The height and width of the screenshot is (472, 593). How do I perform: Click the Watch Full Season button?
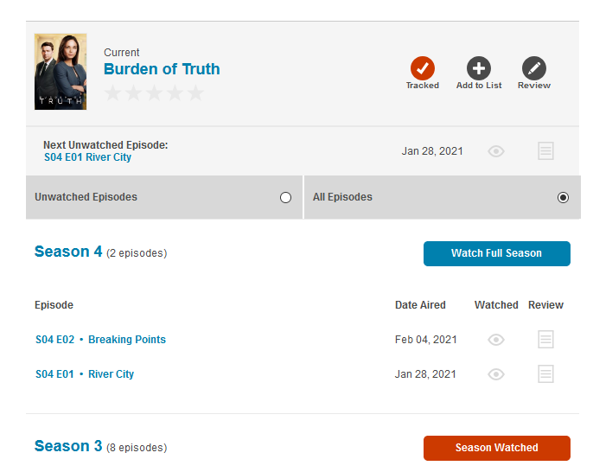point(496,253)
